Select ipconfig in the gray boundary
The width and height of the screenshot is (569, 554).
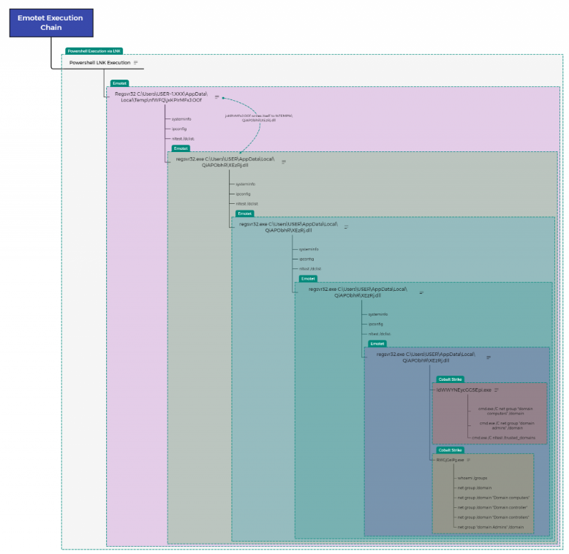(243, 194)
